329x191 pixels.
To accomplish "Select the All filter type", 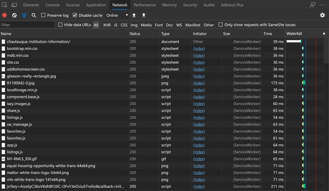I will (96, 25).
